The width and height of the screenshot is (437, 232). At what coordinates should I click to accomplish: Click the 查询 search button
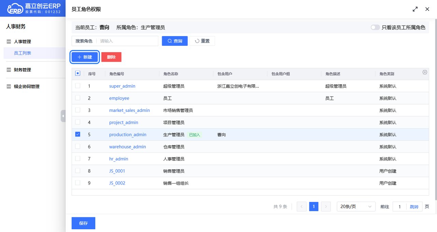click(x=175, y=41)
